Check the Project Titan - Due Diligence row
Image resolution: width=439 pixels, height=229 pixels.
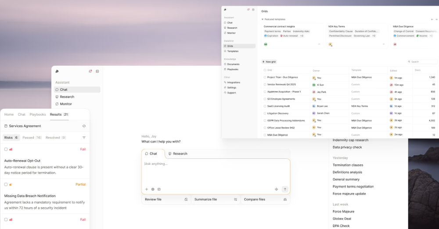[265, 77]
